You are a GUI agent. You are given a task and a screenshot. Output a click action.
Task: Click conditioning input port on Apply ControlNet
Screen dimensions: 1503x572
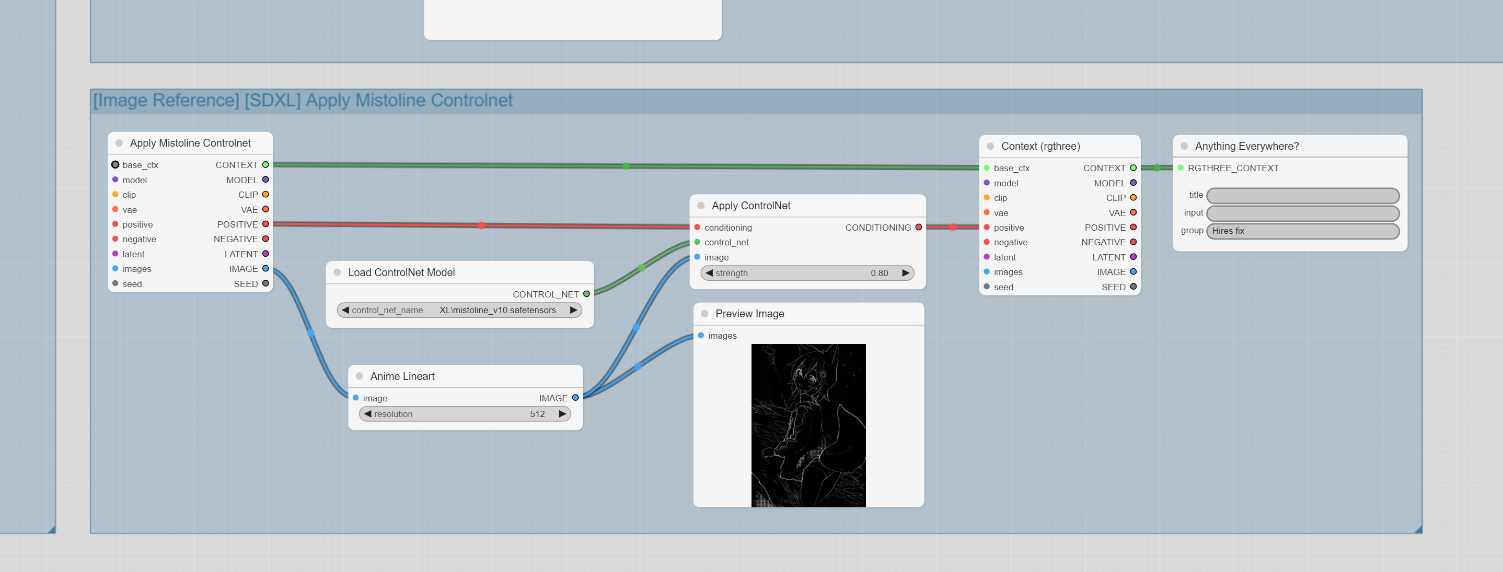(x=697, y=227)
